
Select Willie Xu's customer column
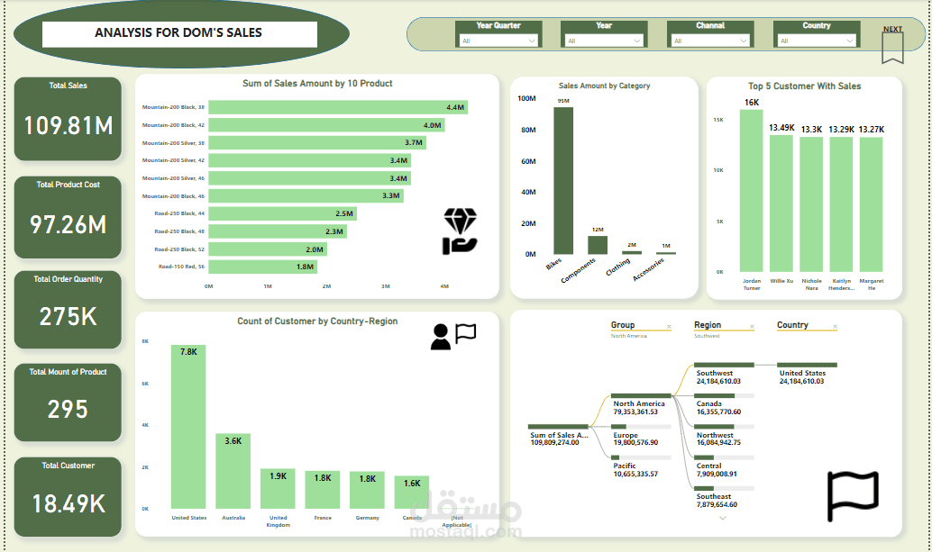click(x=781, y=204)
